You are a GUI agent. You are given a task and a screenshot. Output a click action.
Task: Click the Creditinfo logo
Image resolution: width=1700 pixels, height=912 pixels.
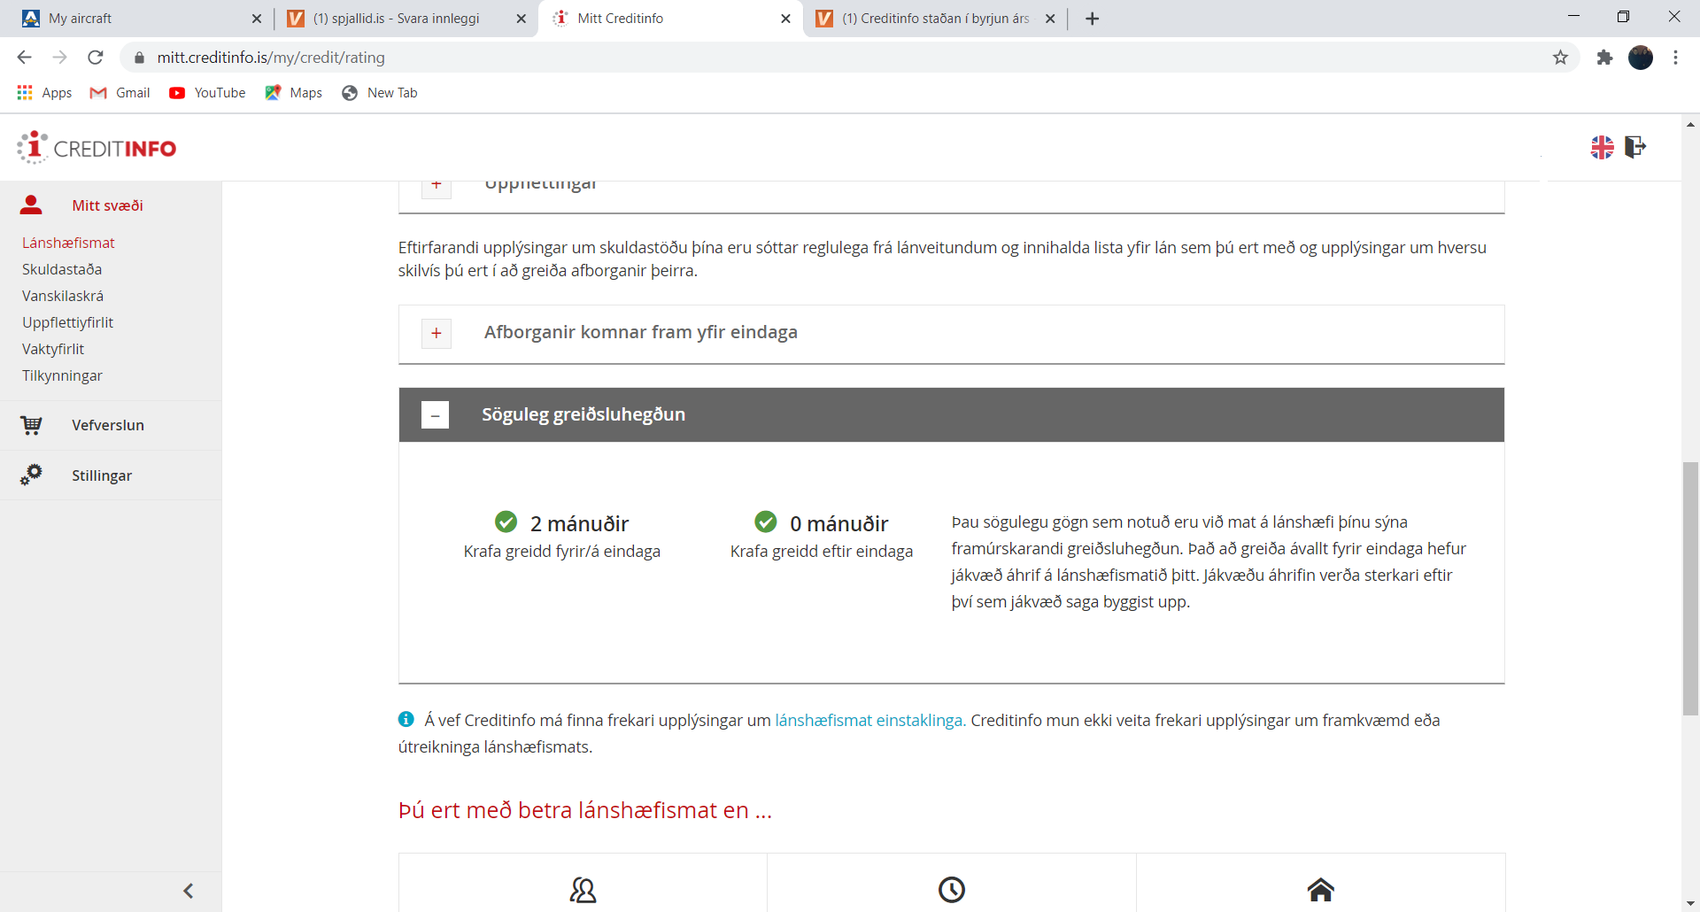[x=97, y=148]
